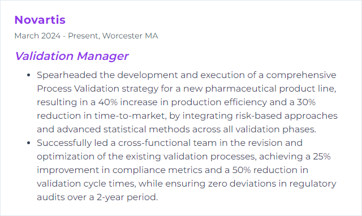Click the time-to-market phrase
This screenshot has width=362, height=216.
click(x=130, y=116)
